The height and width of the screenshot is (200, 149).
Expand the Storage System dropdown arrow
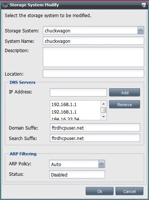pyautogui.click(x=141, y=30)
